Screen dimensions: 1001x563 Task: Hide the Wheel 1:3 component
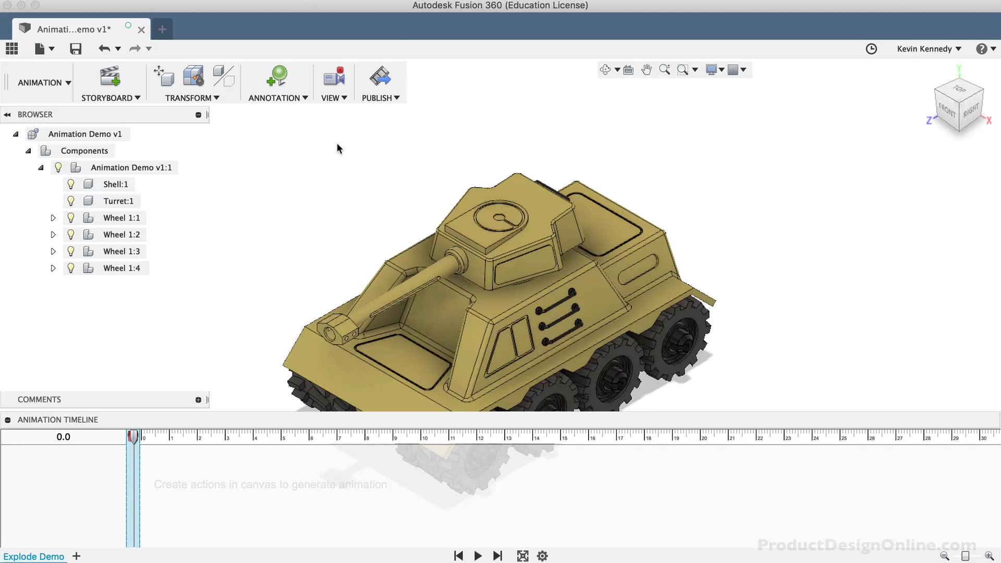point(71,251)
